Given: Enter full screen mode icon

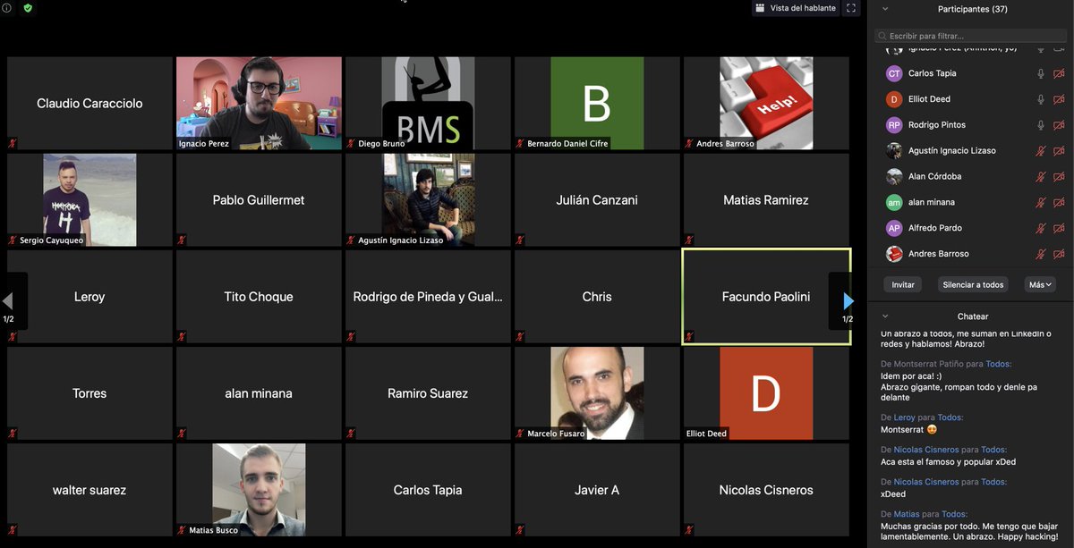Looking at the screenshot, I should [x=851, y=8].
